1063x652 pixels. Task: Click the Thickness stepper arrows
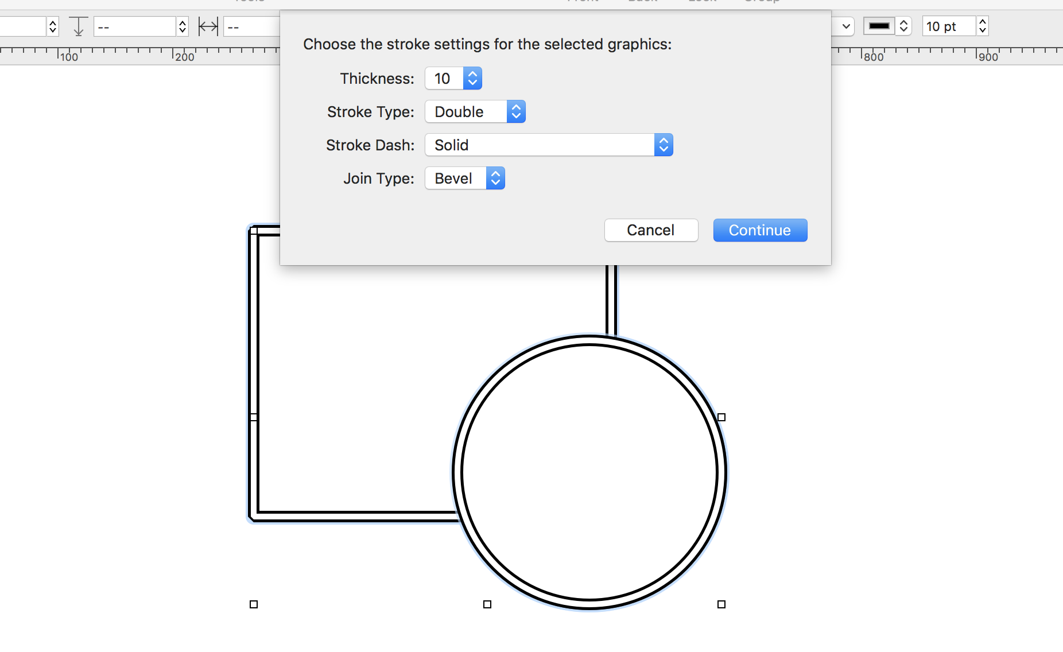(x=472, y=79)
